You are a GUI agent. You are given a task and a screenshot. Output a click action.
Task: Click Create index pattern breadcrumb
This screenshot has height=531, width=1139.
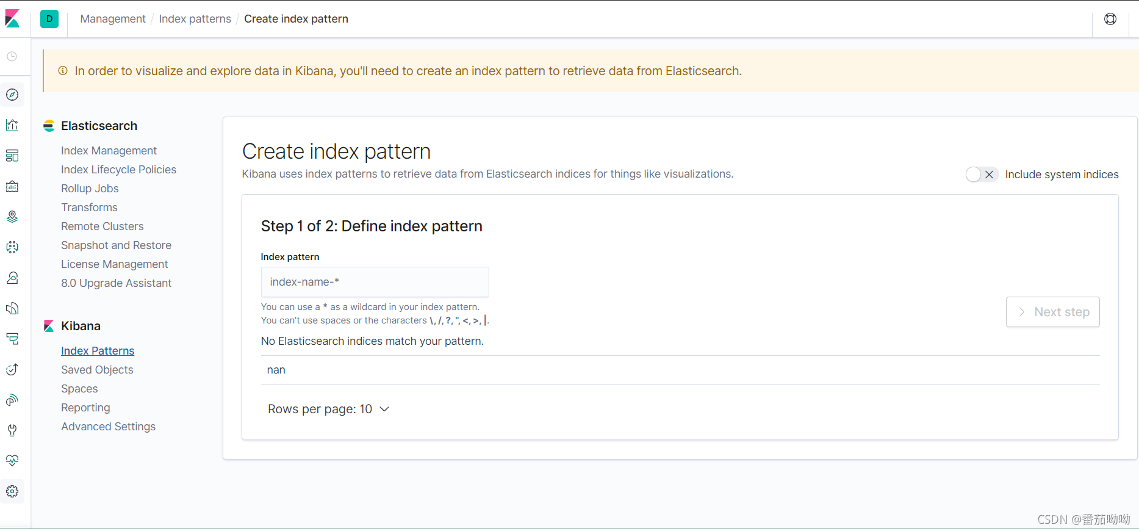pos(296,19)
